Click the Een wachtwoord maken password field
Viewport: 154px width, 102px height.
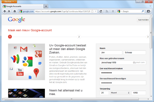pos(123,73)
